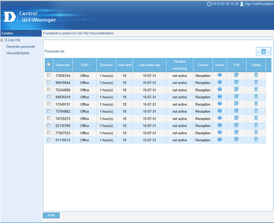Toggle the select-all checkbox in the table header

[x=48, y=65]
